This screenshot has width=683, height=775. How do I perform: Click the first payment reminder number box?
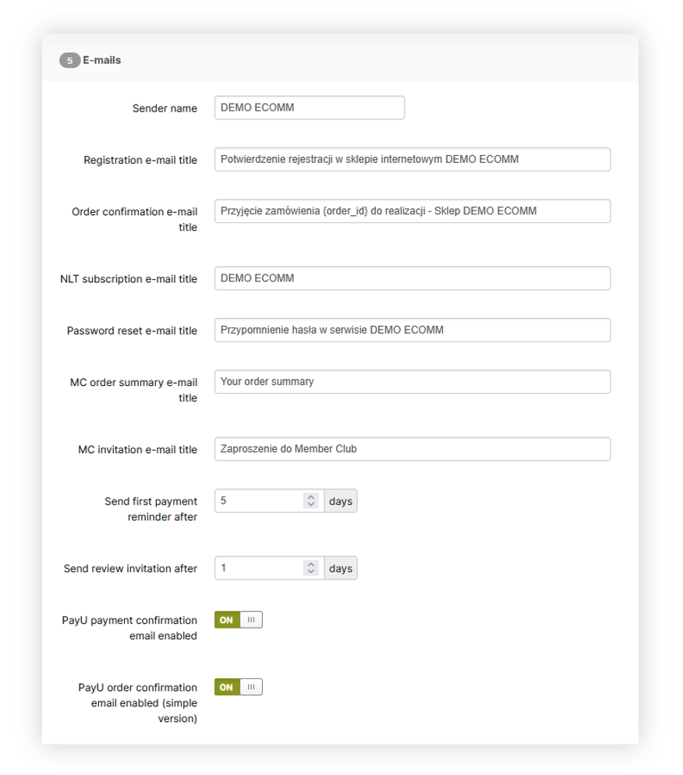pos(257,501)
